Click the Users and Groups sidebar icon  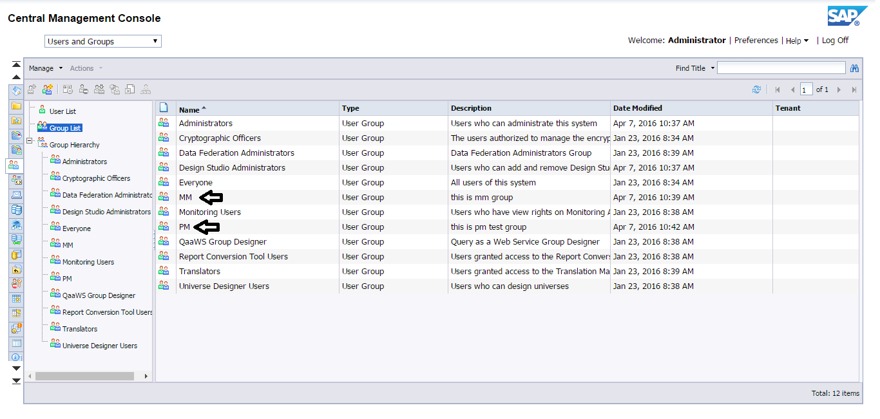coord(14,165)
